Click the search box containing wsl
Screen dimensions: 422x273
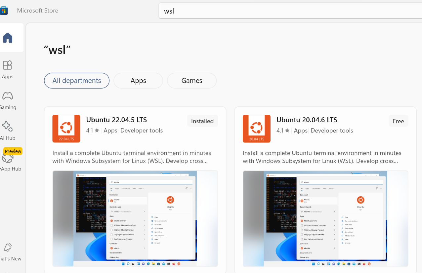pos(290,11)
